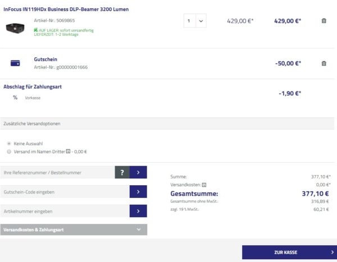The width and height of the screenshot is (337, 262).
Task: Proceed with the ZUR KASSE button
Action: [289, 252]
